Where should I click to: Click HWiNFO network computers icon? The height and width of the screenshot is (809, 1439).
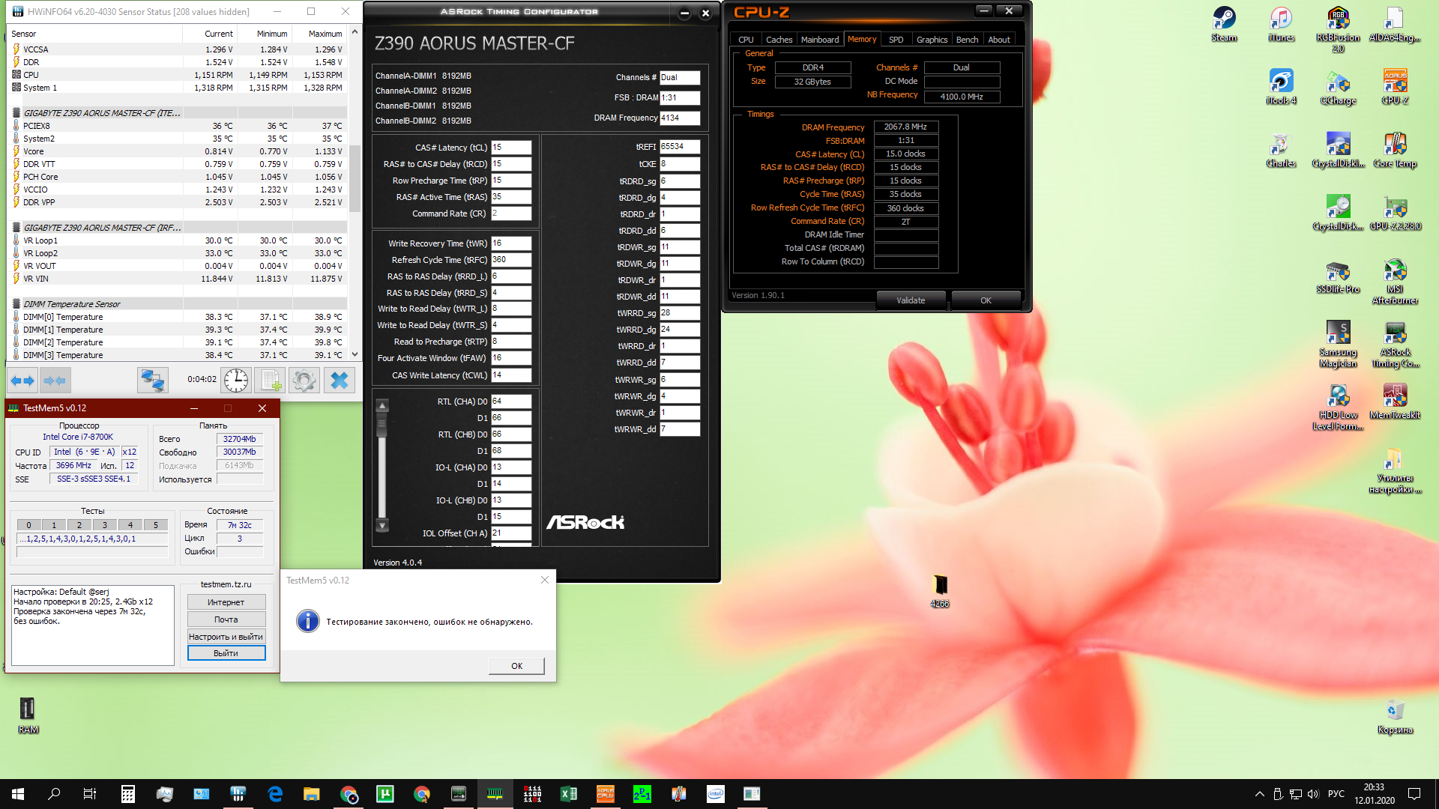(x=152, y=381)
